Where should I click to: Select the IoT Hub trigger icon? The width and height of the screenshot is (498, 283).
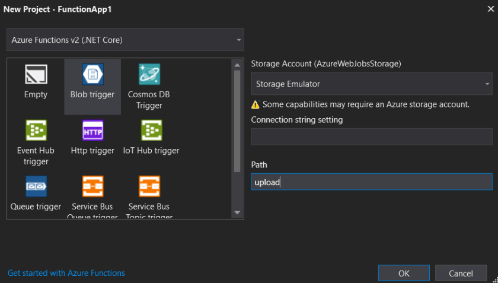(x=151, y=131)
